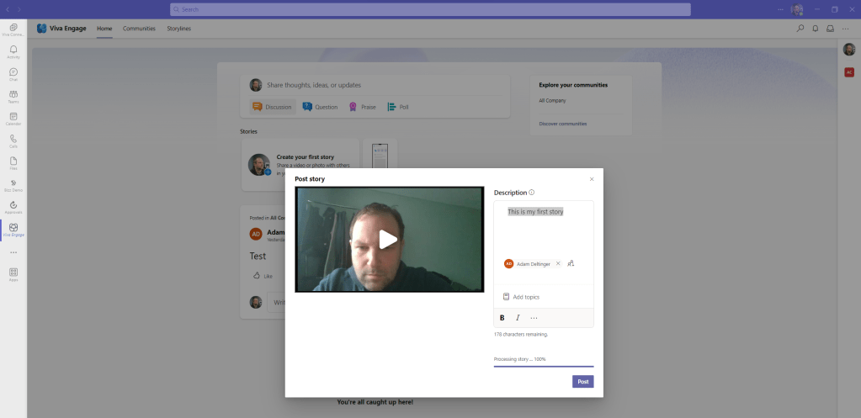Close the Post story dialog
The width and height of the screenshot is (861, 418).
pos(592,179)
